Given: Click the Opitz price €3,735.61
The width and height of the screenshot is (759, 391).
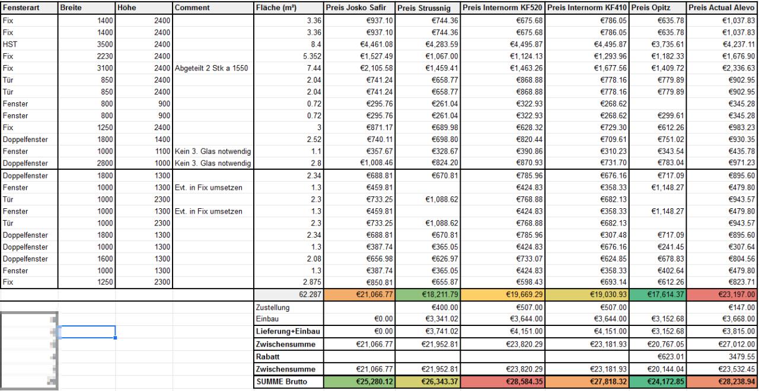Looking at the screenshot, I should click(x=658, y=43).
